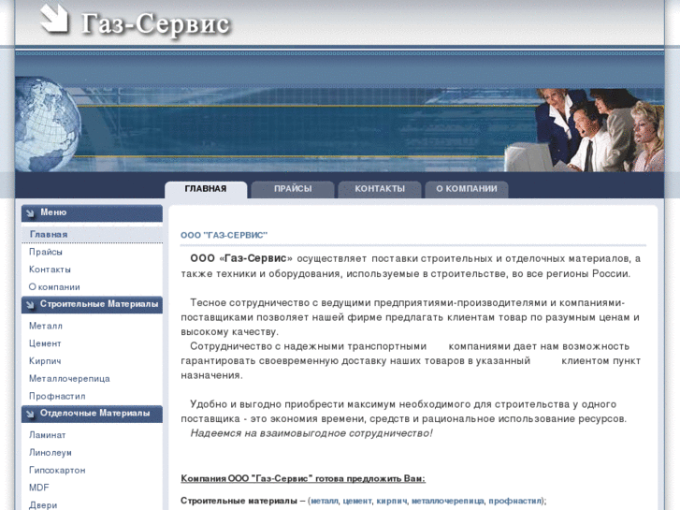Click the ООО "ГАЗ-СЕРВИС" page heading
The height and width of the screenshot is (510, 680).
pyautogui.click(x=224, y=235)
